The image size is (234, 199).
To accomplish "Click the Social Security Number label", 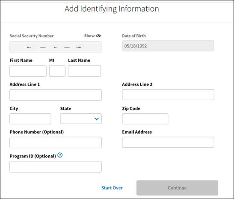I will pos(32,36).
